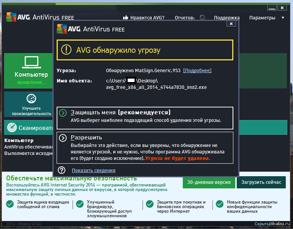Click green checkmark beside Улучшенный брандмауэр
The image size is (293, 229).
(80, 204)
